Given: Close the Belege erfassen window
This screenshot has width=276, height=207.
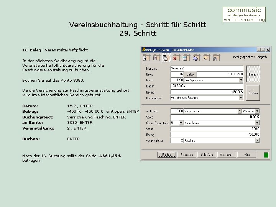Looking at the screenshot, I should click(268, 50).
